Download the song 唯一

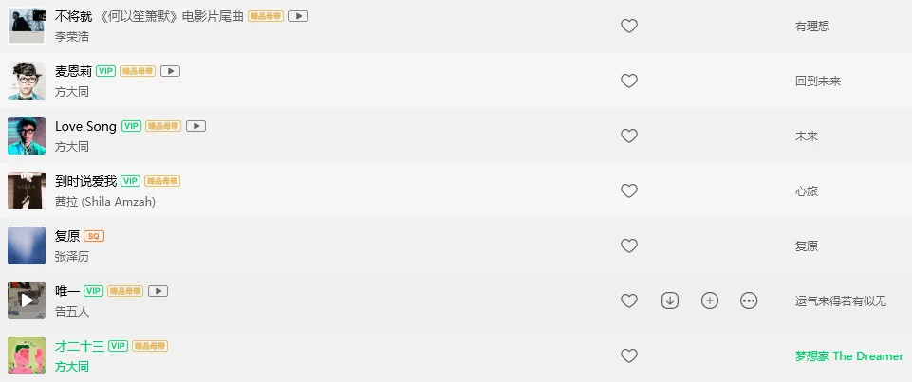click(670, 300)
